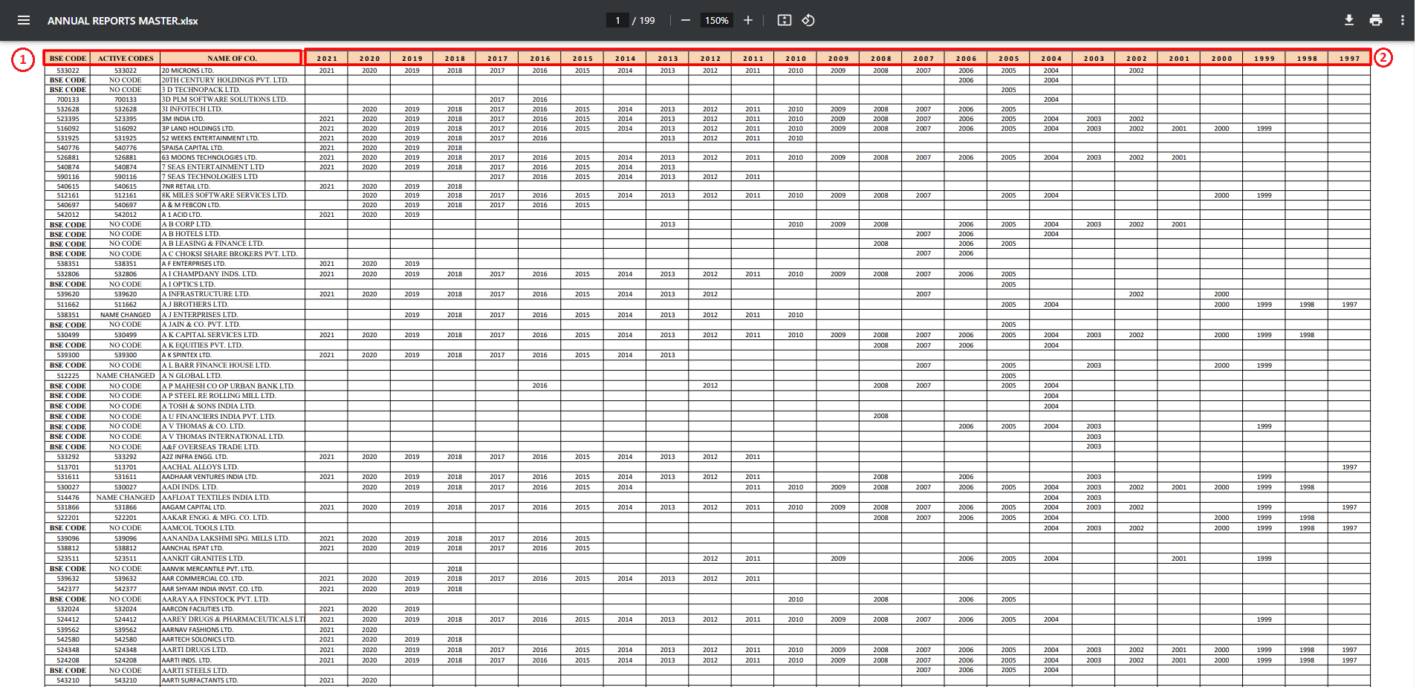This screenshot has width=1425, height=687.
Task: Click the 150% zoom level field
Action: [717, 20]
